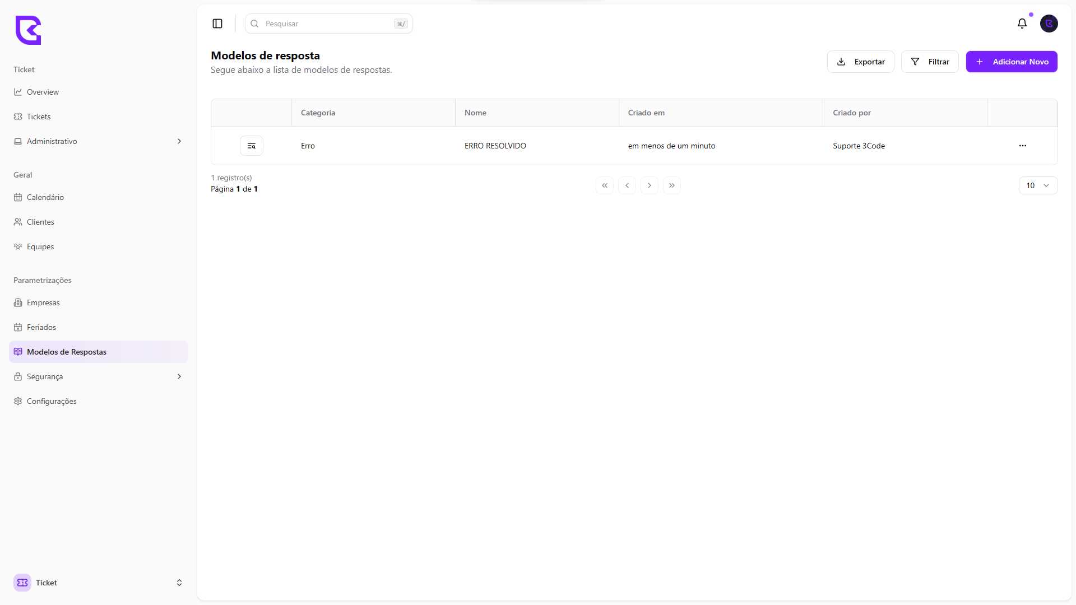Navigate to Feriados

point(41,327)
